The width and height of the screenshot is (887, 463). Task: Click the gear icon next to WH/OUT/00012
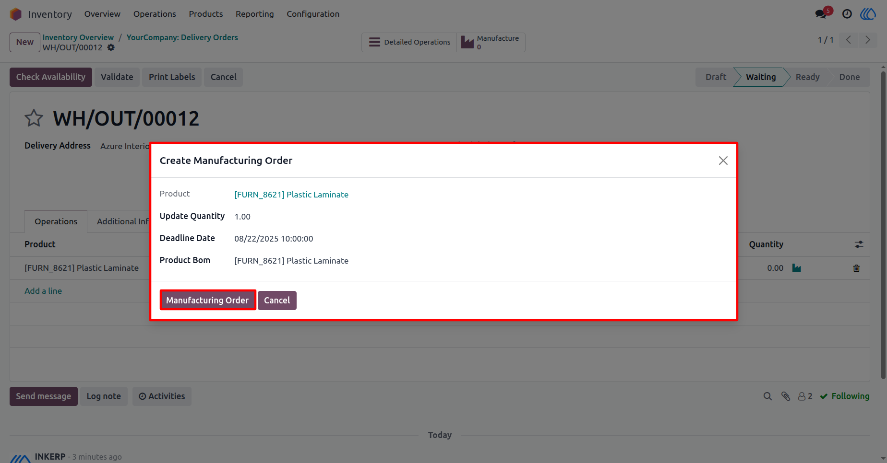coord(111,47)
